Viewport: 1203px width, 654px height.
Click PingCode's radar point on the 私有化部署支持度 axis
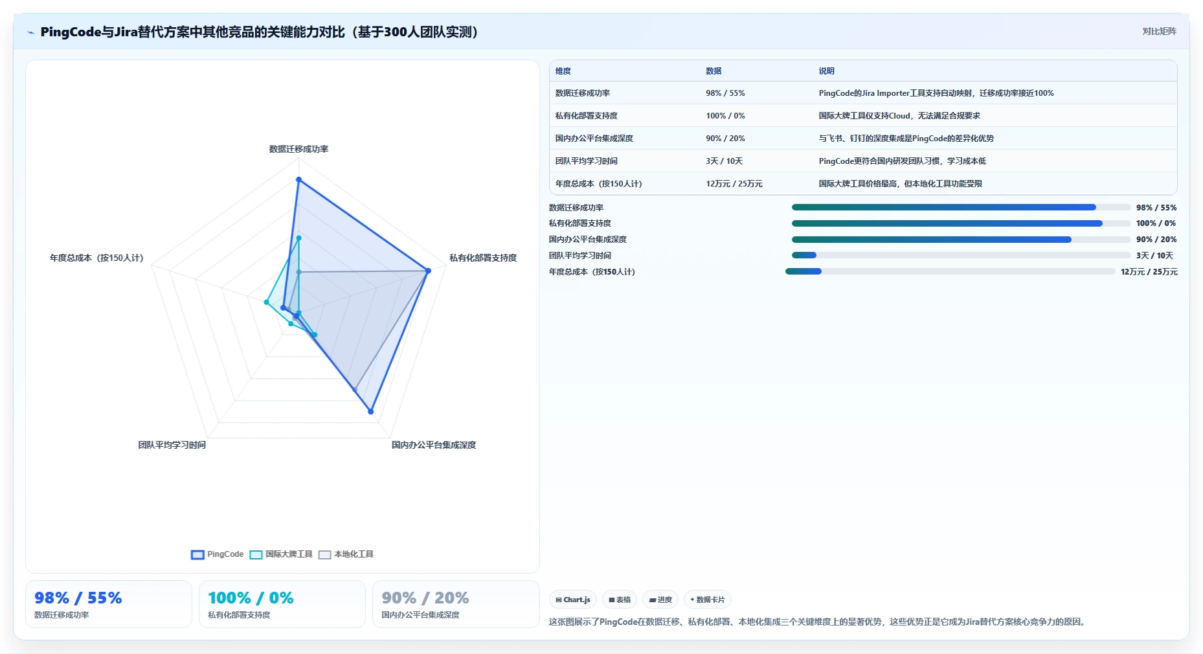428,271
